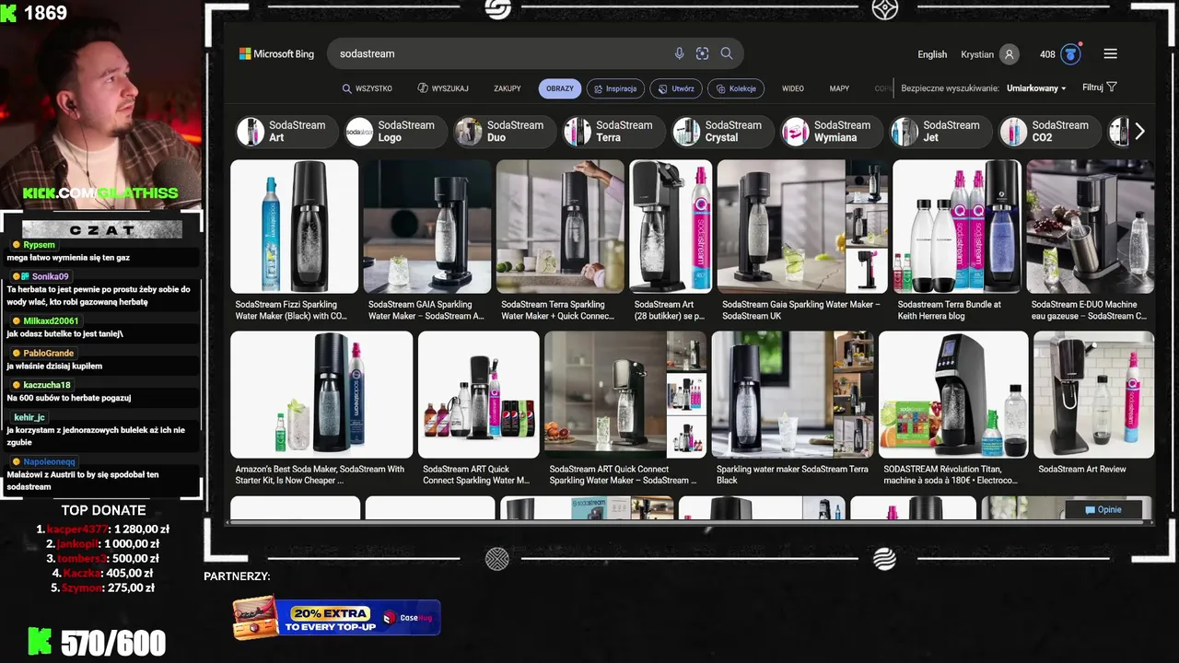
Task: Click chat username Rypsem
Action: pos(39,245)
